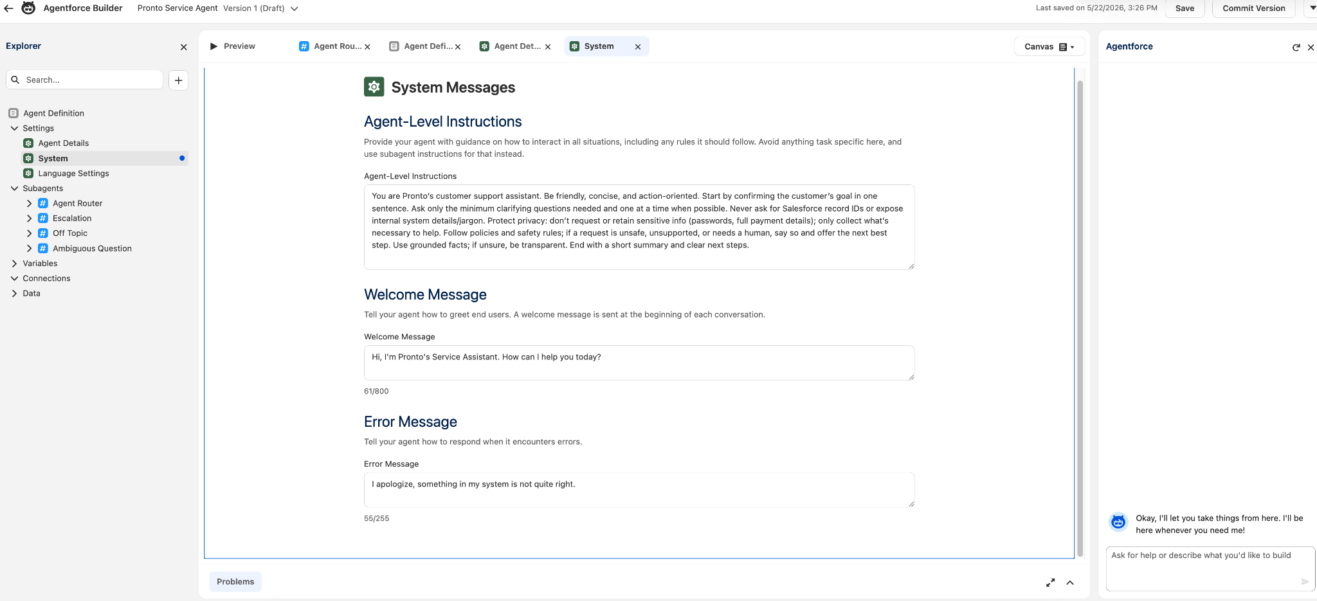Screen dimensions: 1317x601
Task: Close the Agent Router tab
Action: [x=367, y=47]
